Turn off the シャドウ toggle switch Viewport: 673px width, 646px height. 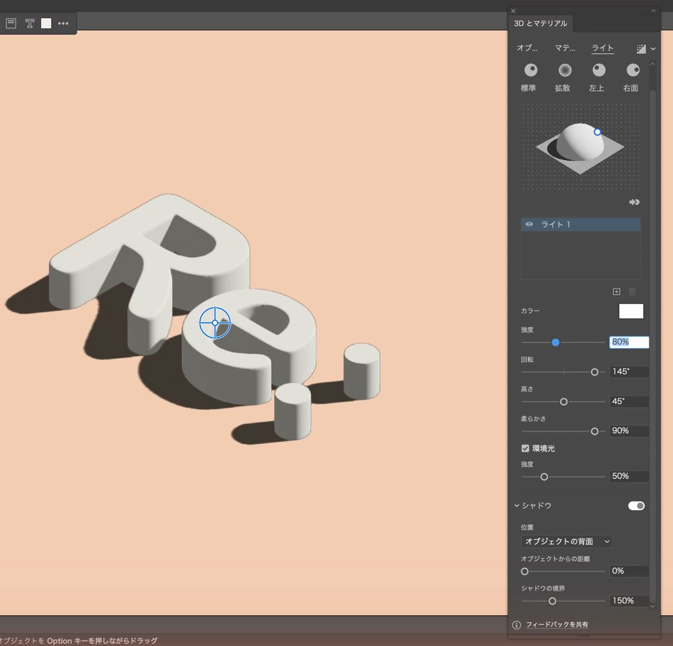click(636, 505)
